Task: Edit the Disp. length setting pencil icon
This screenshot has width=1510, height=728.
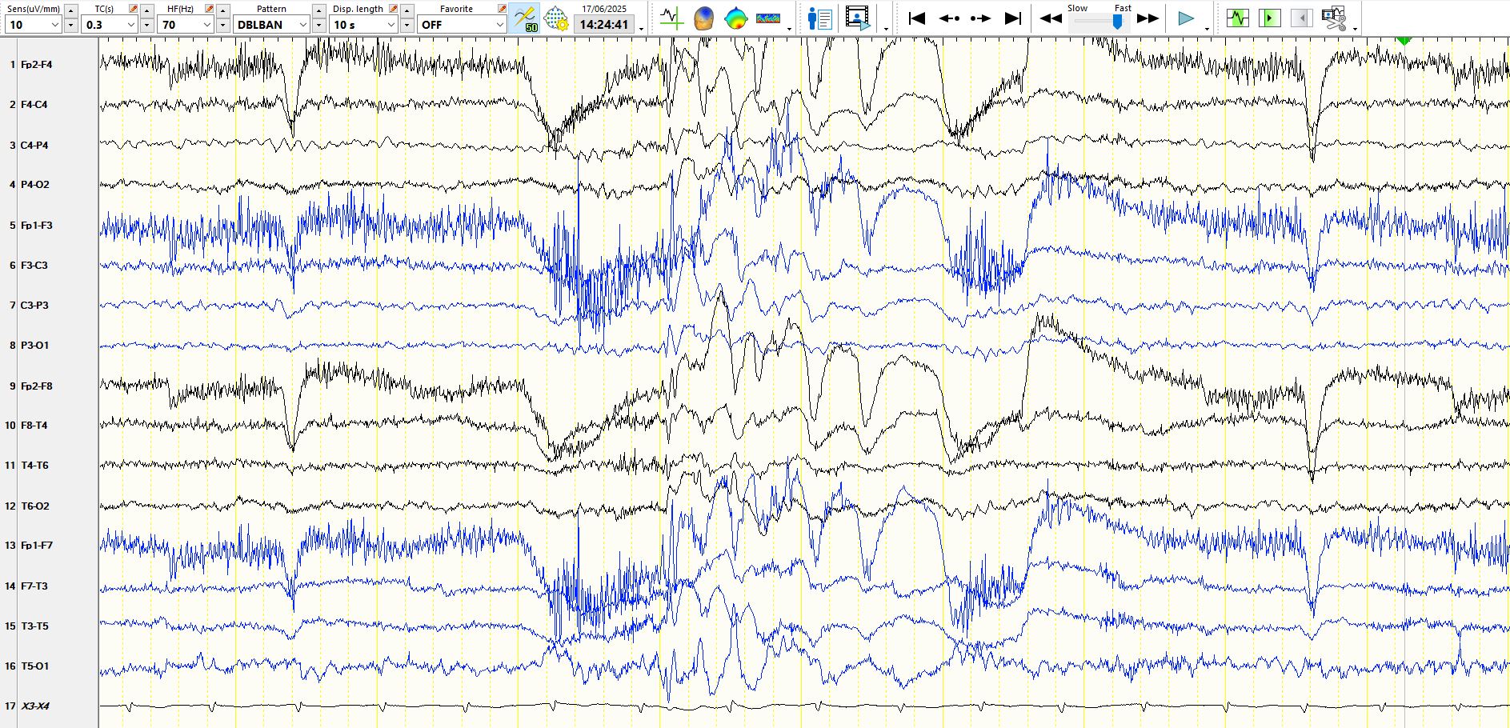Action: [394, 9]
